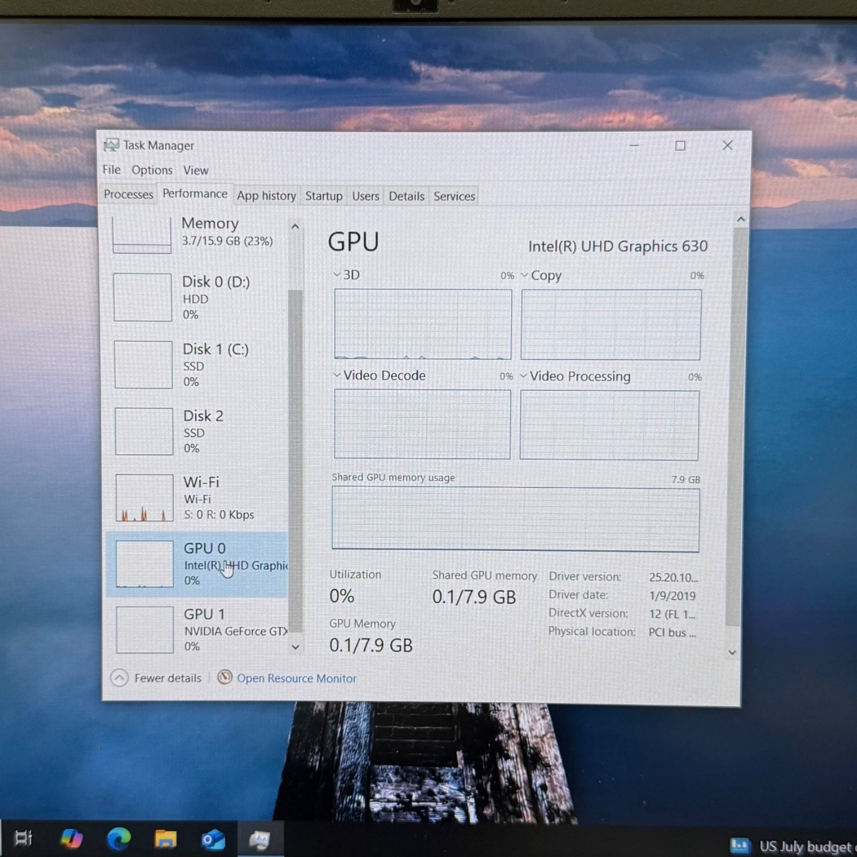Close the Task Manager window
Image resolution: width=857 pixels, height=857 pixels.
coord(727,146)
